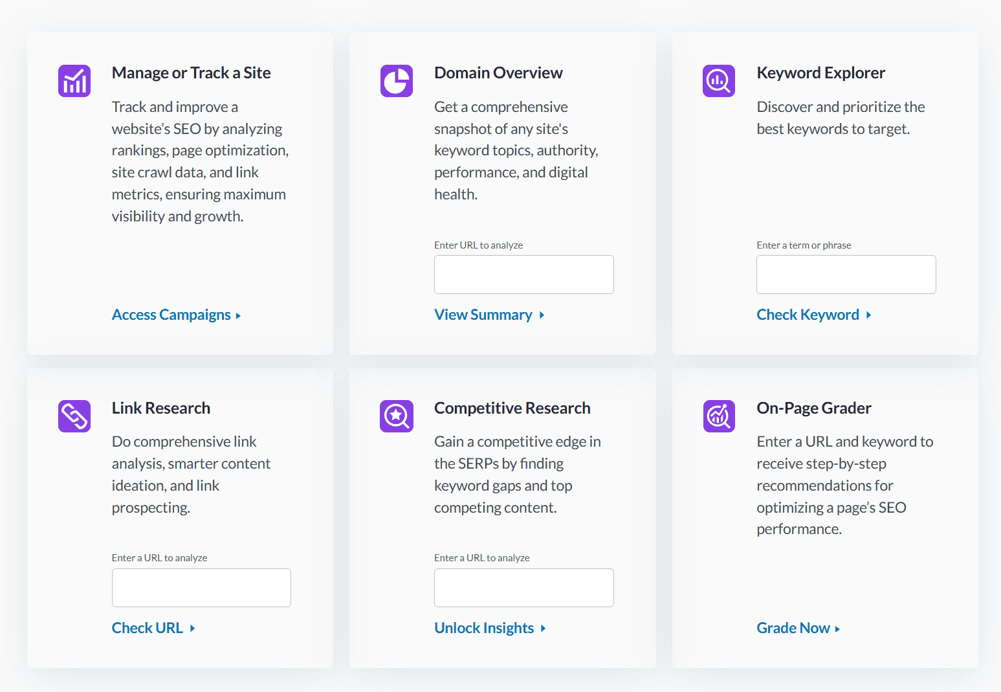Open Access Campaigns
This screenshot has height=692, width=1001.
tap(169, 315)
